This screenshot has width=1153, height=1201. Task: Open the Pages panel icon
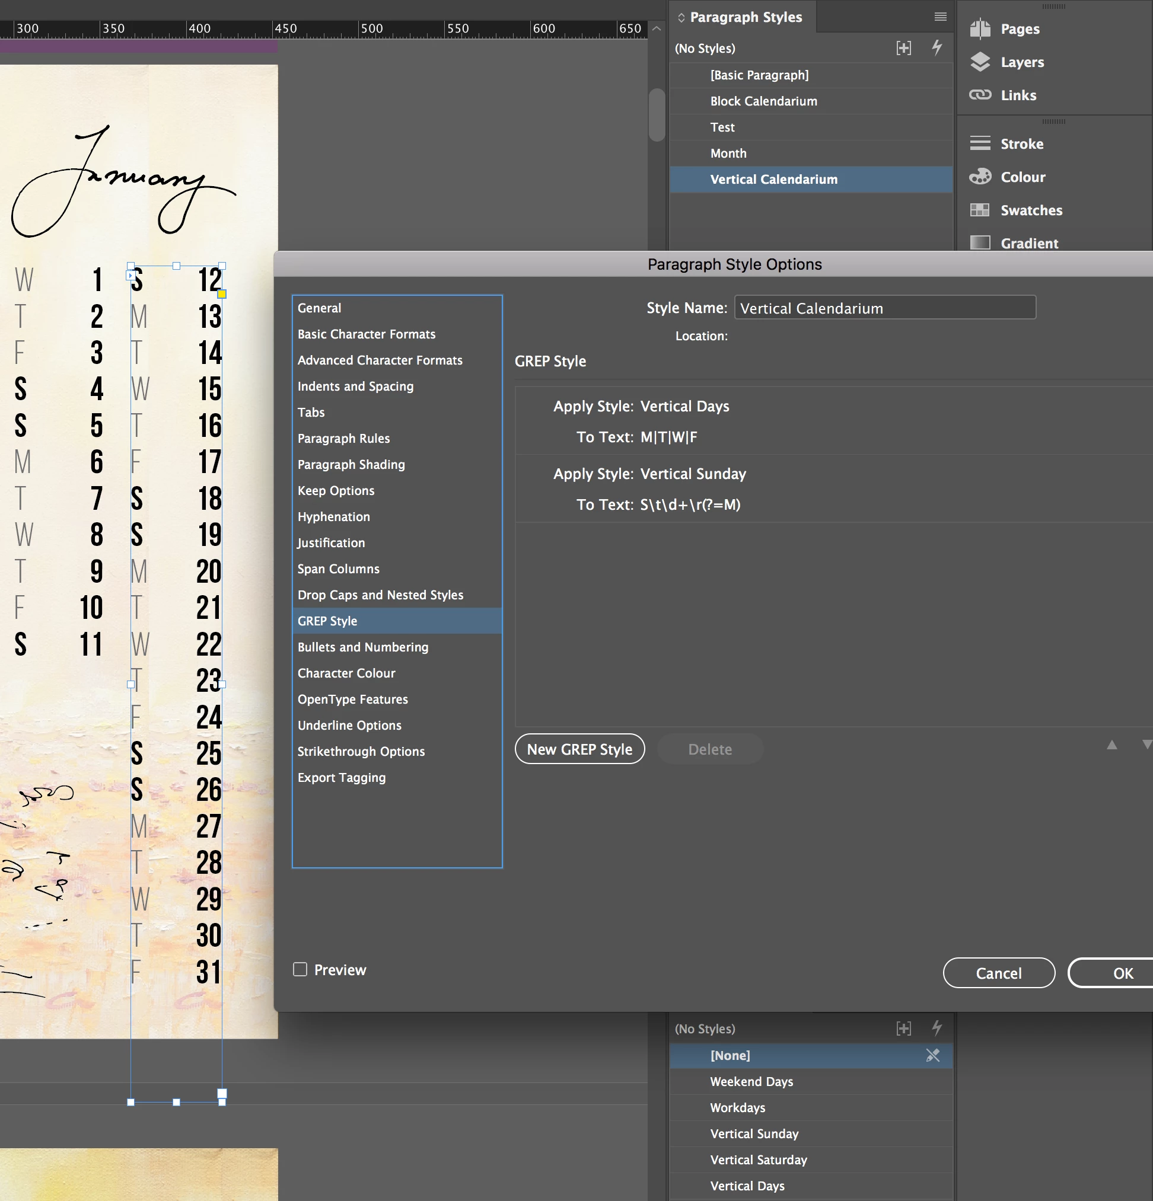(x=980, y=29)
